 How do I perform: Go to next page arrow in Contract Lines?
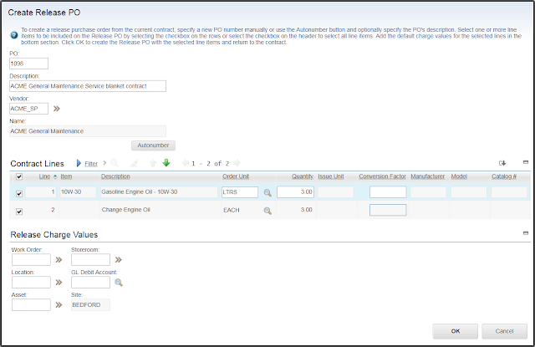tap(237, 163)
